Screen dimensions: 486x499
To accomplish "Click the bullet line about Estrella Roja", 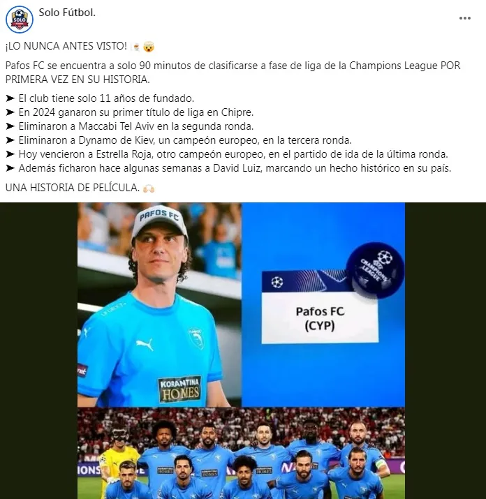I will tap(227, 154).
